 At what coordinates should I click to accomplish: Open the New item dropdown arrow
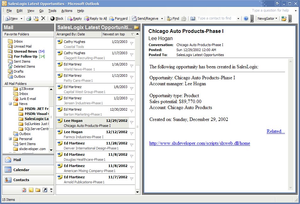click(x=21, y=18)
